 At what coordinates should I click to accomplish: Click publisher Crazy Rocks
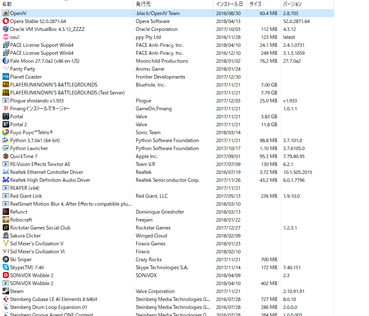coord(149,260)
